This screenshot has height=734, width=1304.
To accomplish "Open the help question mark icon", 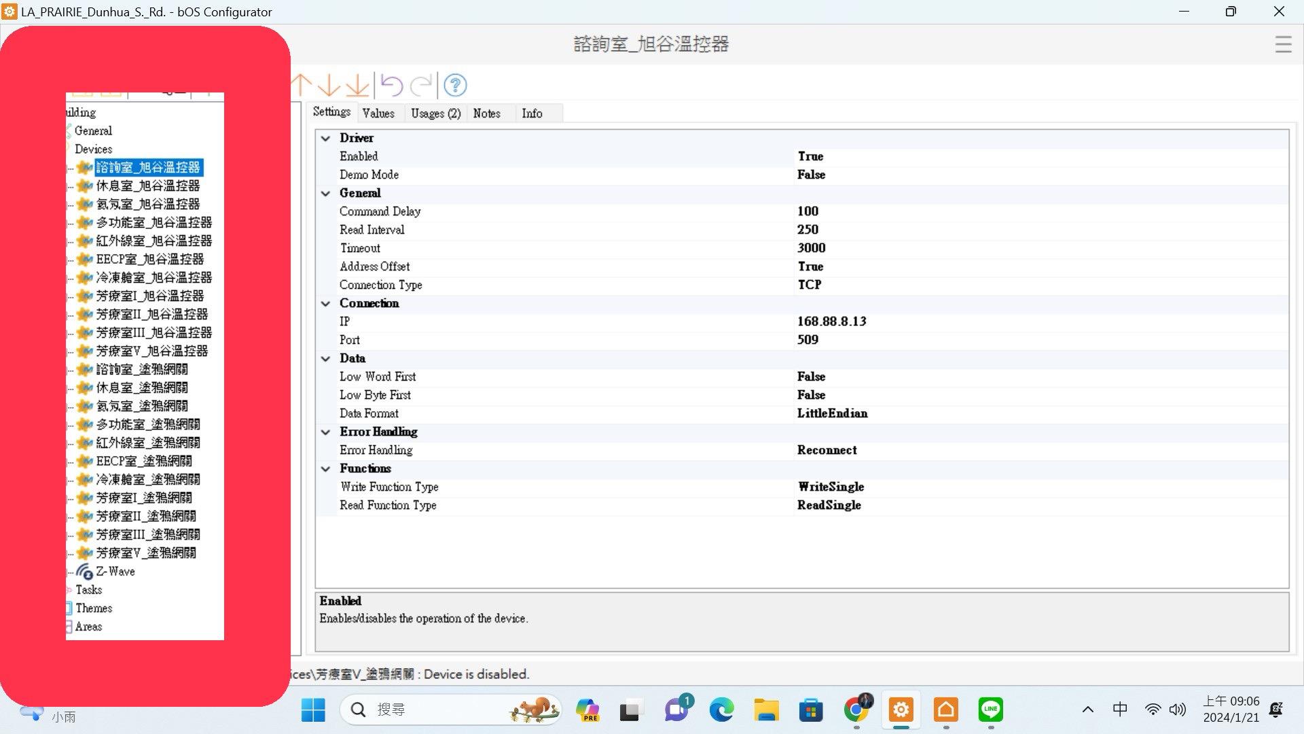I will click(455, 85).
